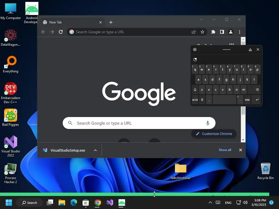Bookmark this tab with the star icon

[x=202, y=32]
